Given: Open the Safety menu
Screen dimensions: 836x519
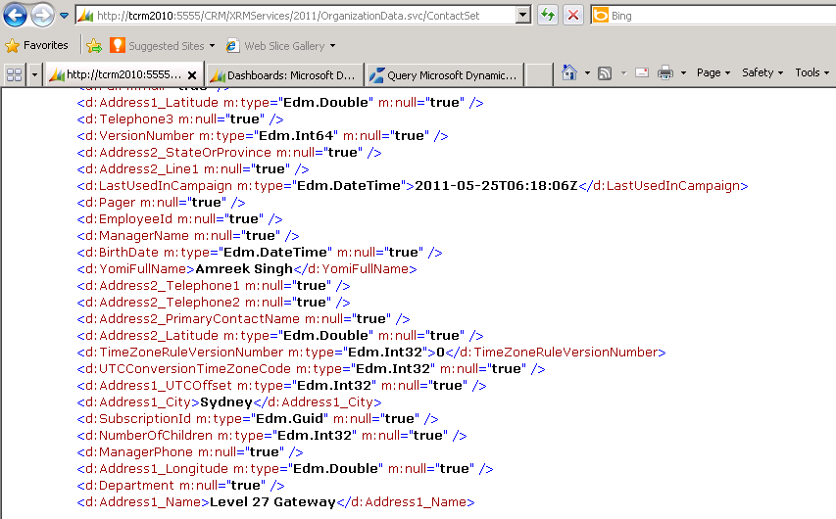Looking at the screenshot, I should 762,72.
